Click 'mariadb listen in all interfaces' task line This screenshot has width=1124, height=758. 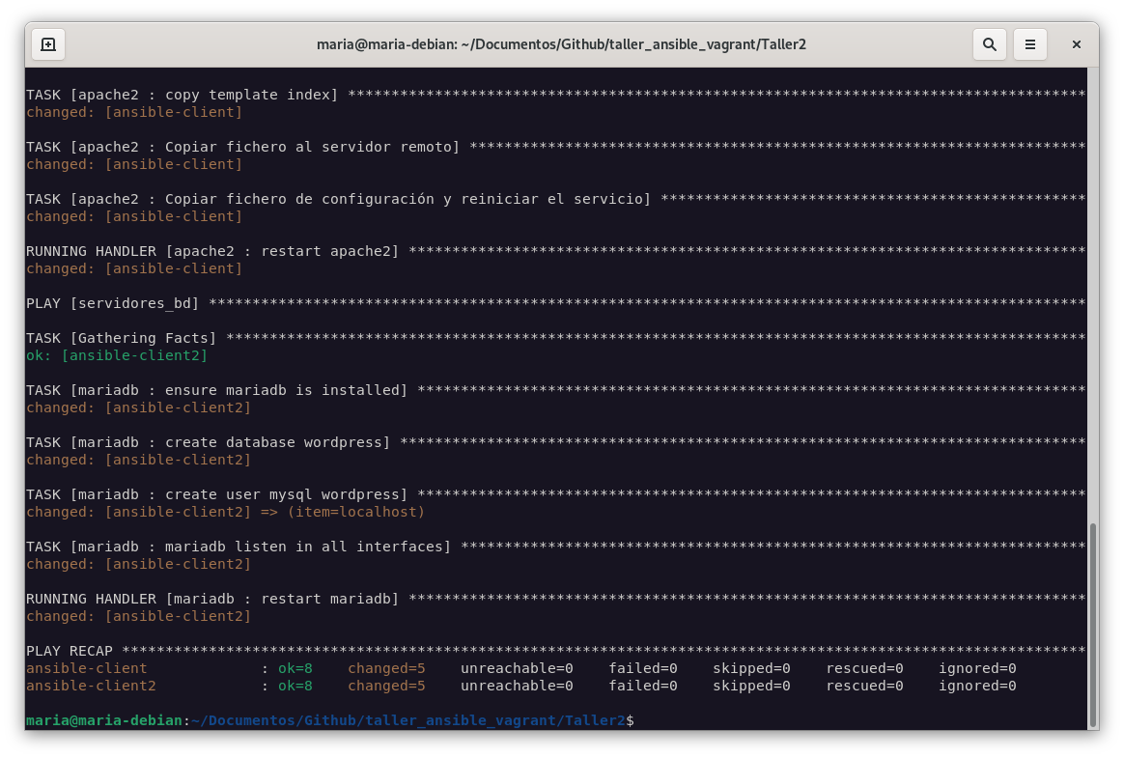coord(238,547)
